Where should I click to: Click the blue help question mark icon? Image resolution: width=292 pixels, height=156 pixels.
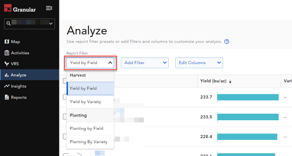click(x=227, y=41)
